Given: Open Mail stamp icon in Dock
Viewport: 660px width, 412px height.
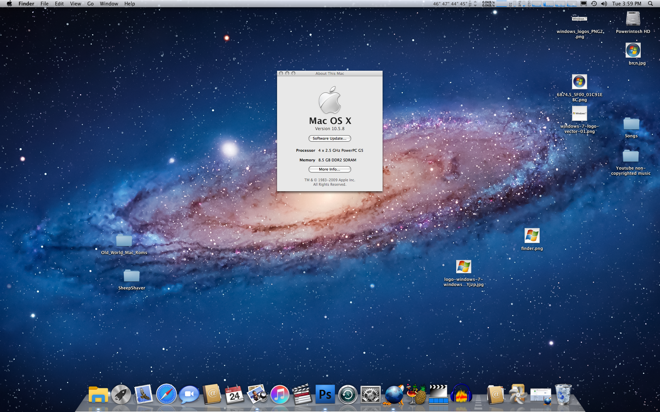Looking at the screenshot, I should pyautogui.click(x=144, y=394).
